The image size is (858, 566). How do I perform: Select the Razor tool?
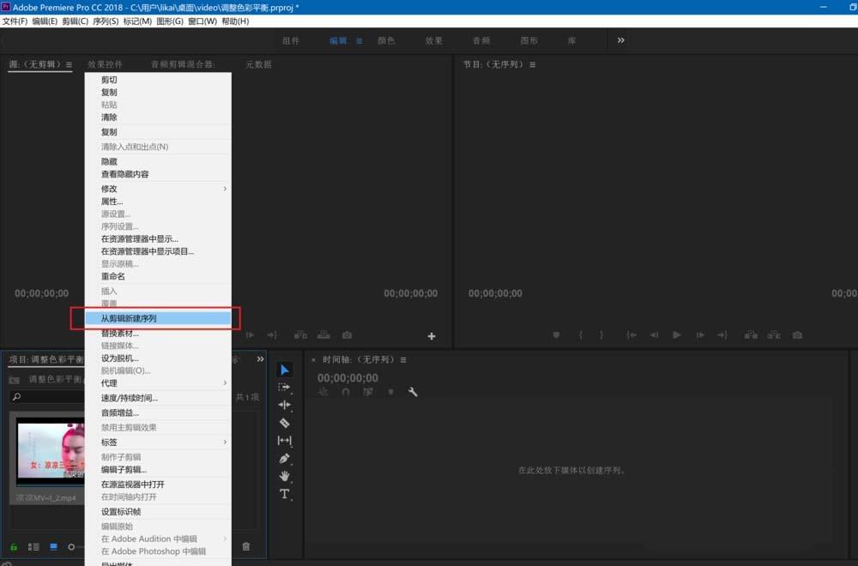(x=285, y=423)
